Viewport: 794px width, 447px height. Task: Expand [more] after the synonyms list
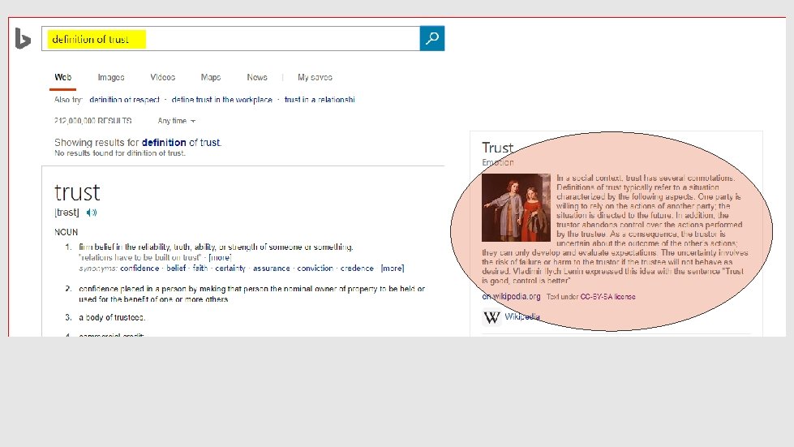[x=393, y=269]
